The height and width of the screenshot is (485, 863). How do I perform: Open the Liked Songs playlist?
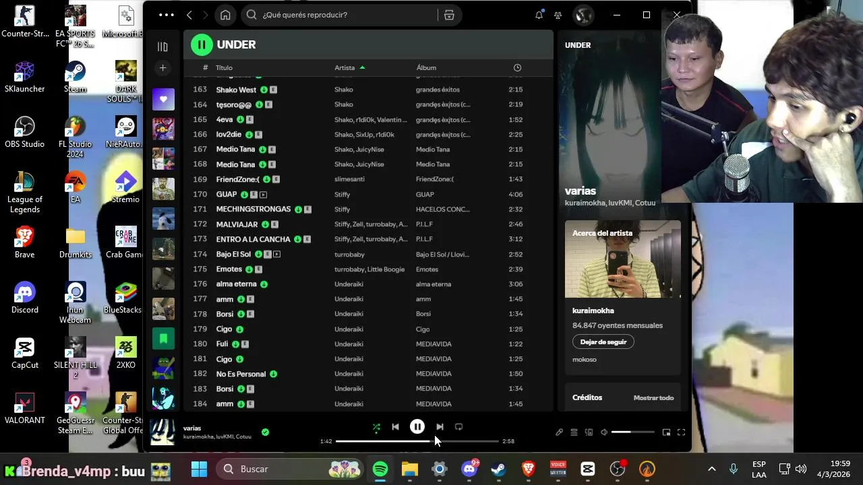(163, 99)
